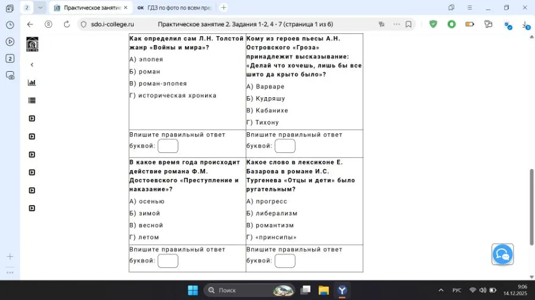535x300 pixels.
Task: Open File Explorer from the taskbar
Action: click(x=323, y=290)
